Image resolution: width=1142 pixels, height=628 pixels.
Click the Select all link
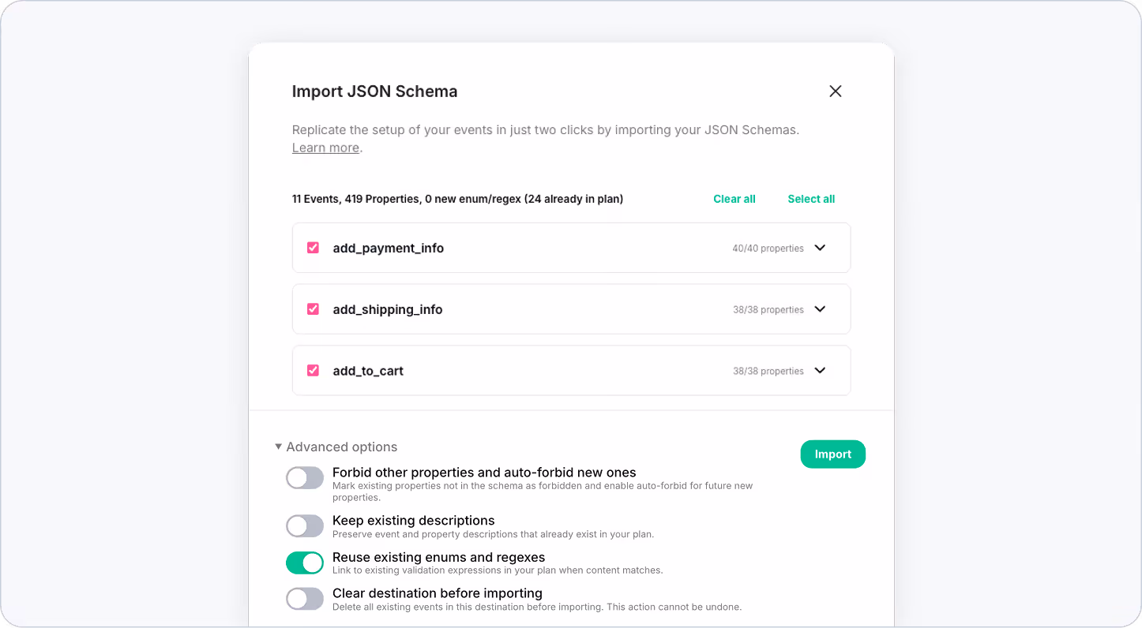811,199
